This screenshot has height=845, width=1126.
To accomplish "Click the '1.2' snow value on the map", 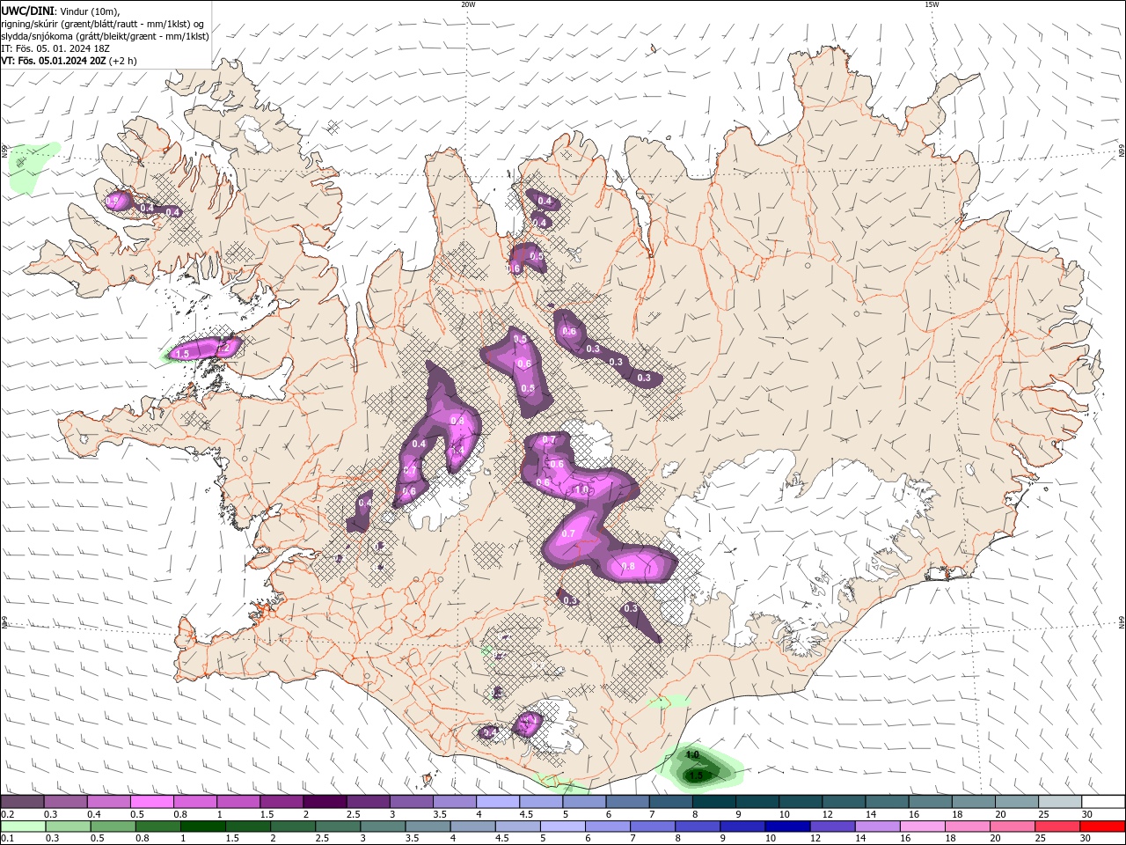I will (x=223, y=348).
